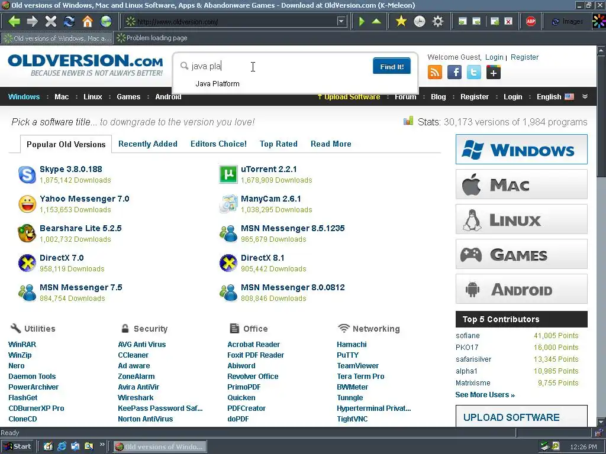This screenshot has height=454, width=606.
Task: Open the MSN Messenger 8.5.1235 link
Action: 292,229
